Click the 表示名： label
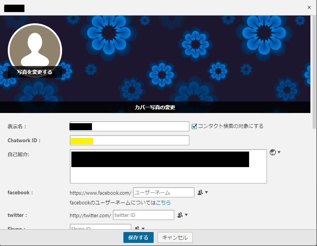The width and height of the screenshot is (317, 246). click(x=17, y=127)
